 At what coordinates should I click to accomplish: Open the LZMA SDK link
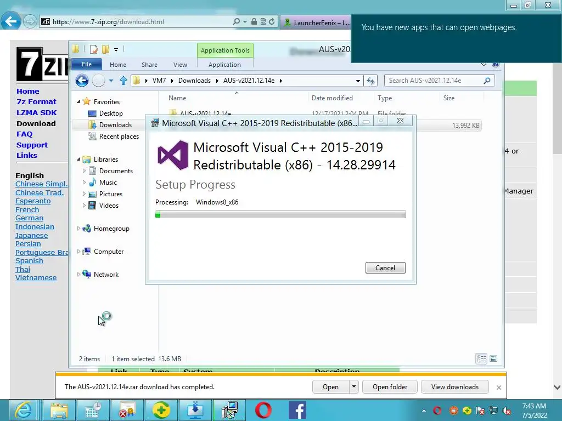(37, 112)
